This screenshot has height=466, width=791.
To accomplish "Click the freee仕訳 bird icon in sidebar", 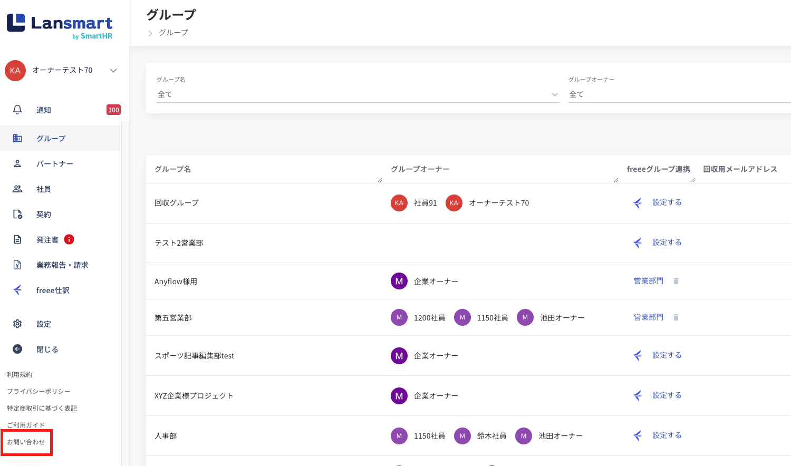I will tap(17, 290).
